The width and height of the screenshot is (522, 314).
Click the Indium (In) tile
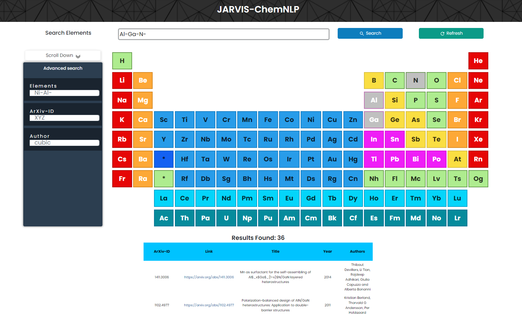click(x=374, y=139)
